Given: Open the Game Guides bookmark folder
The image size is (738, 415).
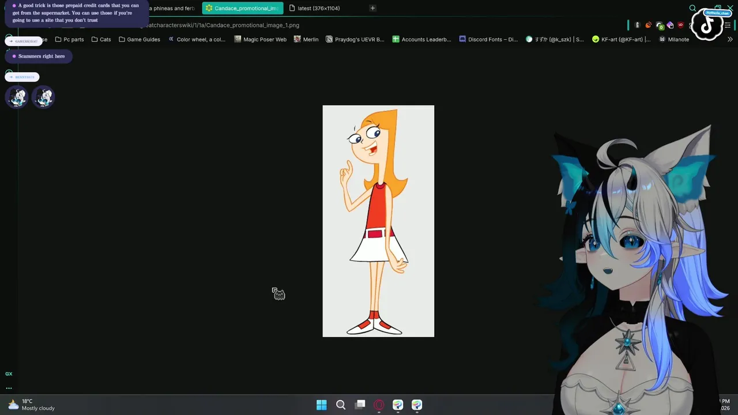Looking at the screenshot, I should click(x=139, y=39).
